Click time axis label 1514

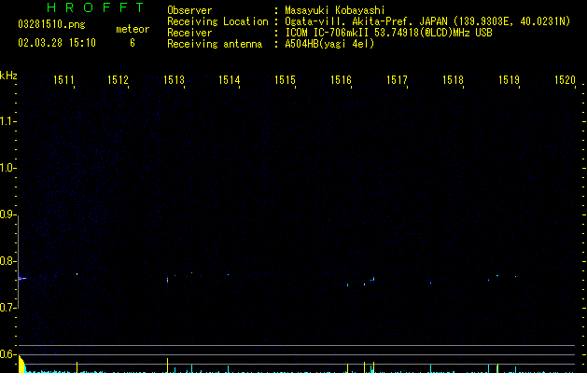coord(230,79)
